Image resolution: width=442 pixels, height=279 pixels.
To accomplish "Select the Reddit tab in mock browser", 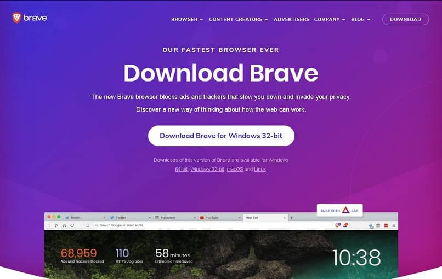I will pyautogui.click(x=84, y=217).
